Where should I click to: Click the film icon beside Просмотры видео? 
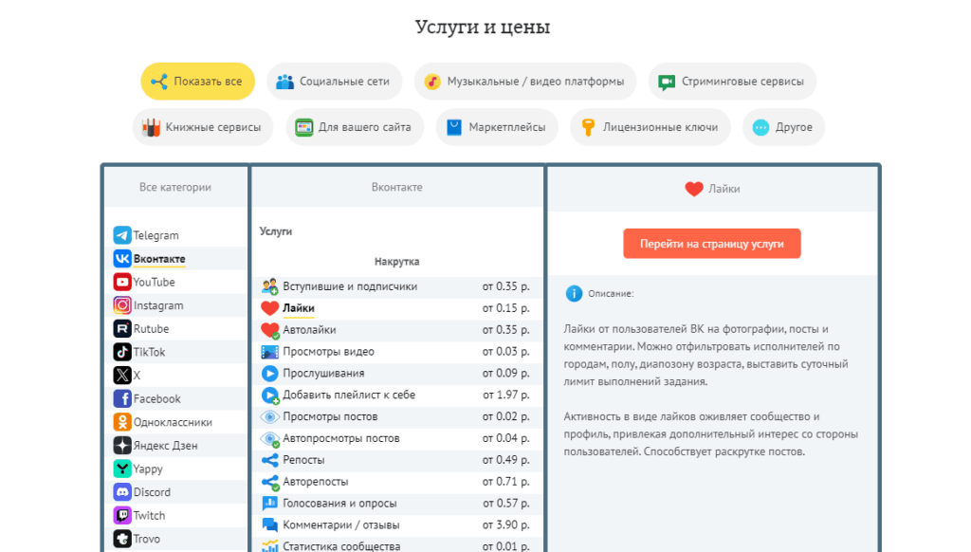click(x=269, y=352)
